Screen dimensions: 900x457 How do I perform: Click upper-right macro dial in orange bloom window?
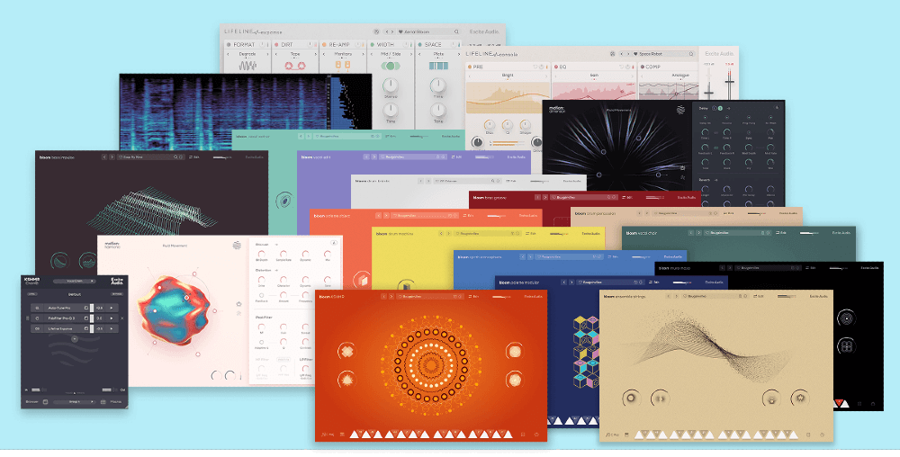tap(514, 352)
